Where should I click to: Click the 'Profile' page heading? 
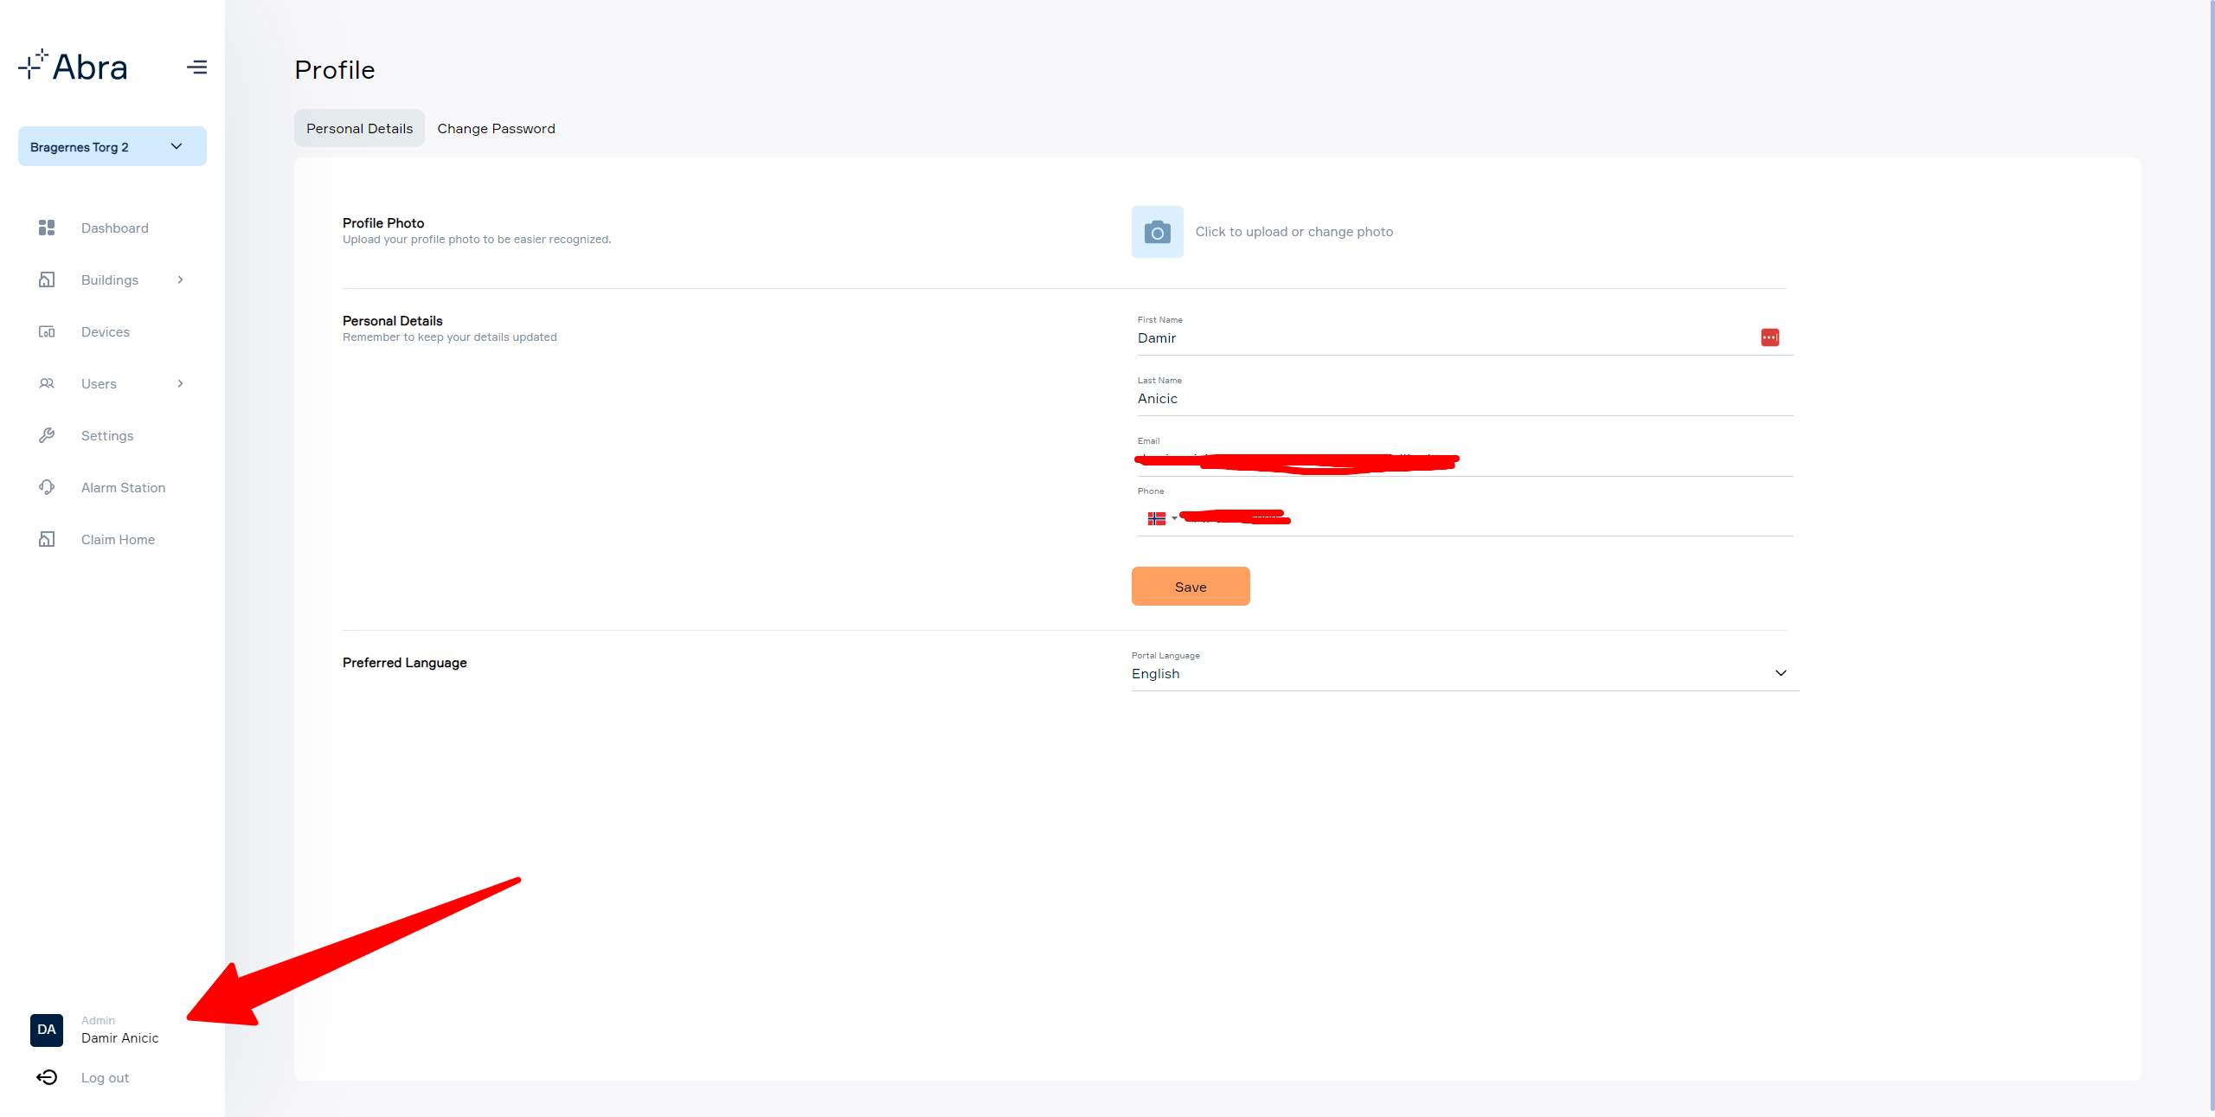click(x=335, y=69)
